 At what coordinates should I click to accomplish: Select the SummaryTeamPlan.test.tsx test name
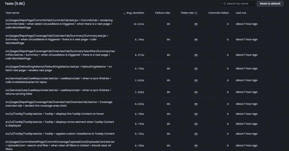(60, 55)
